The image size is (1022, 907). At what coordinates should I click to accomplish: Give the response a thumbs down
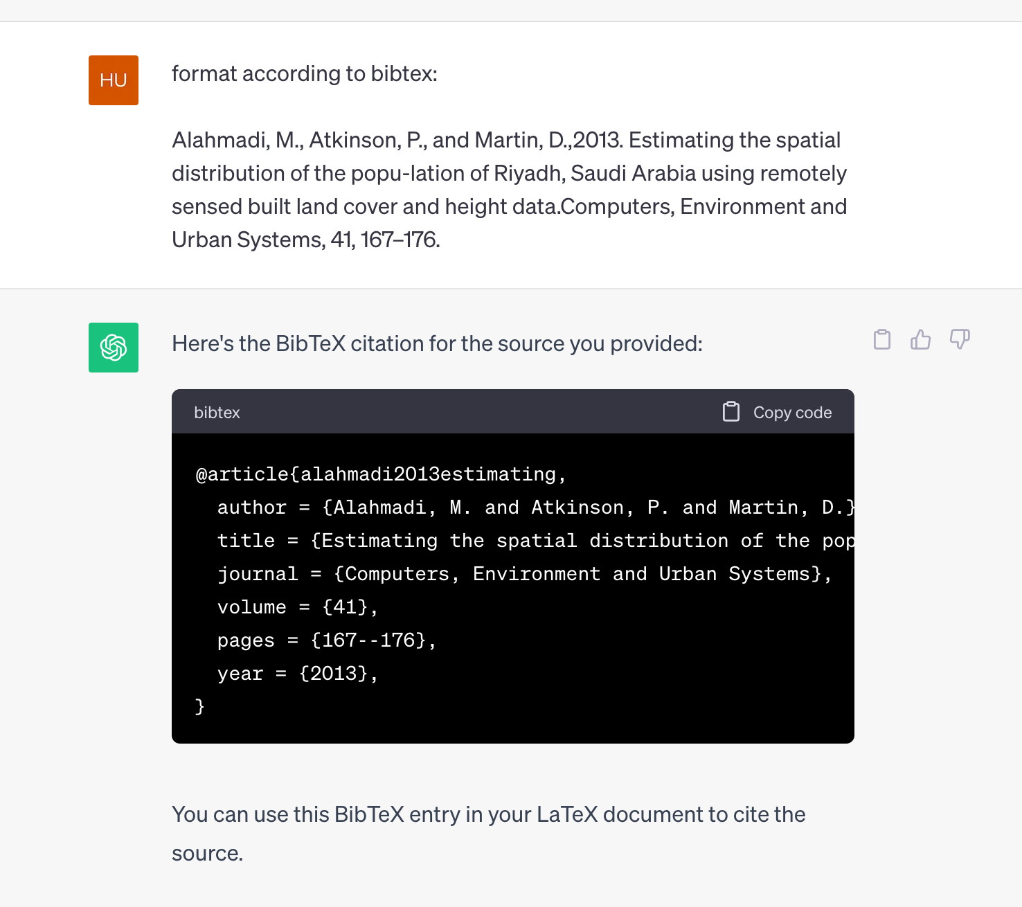960,339
